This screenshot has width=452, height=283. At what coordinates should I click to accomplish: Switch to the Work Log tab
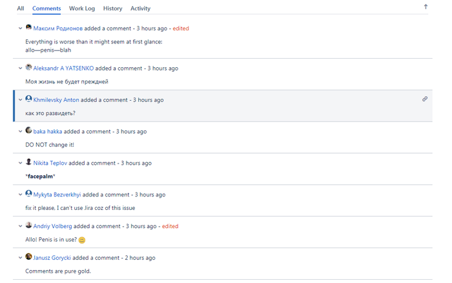[x=82, y=8]
